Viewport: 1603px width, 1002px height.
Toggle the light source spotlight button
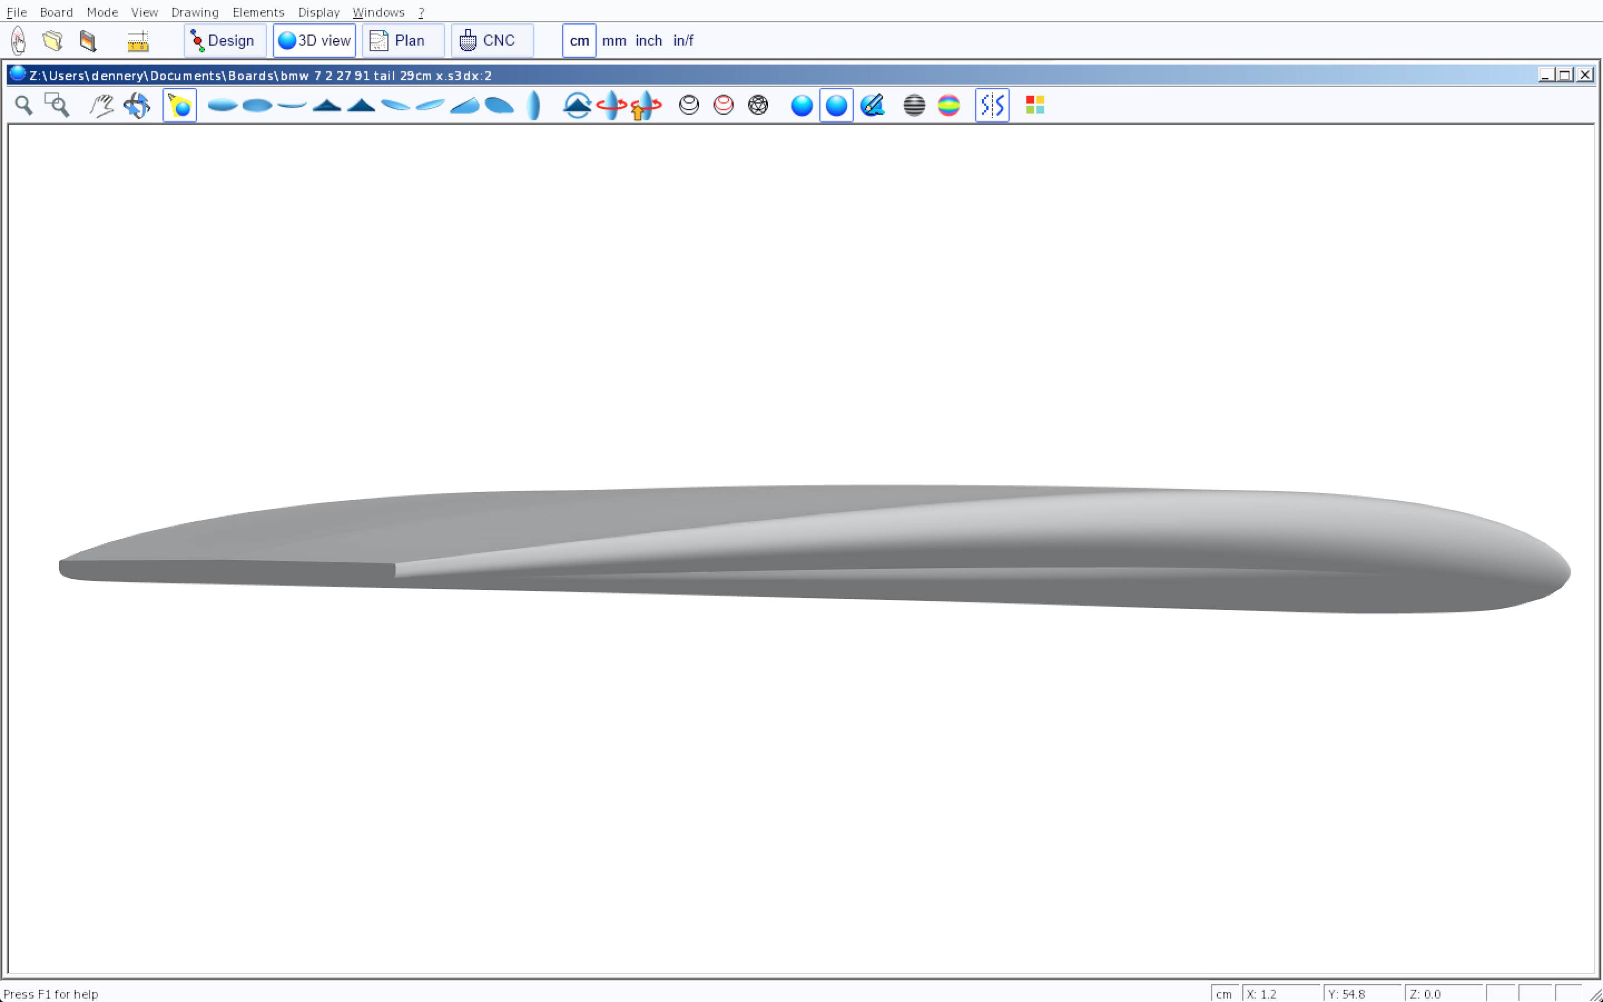(180, 105)
